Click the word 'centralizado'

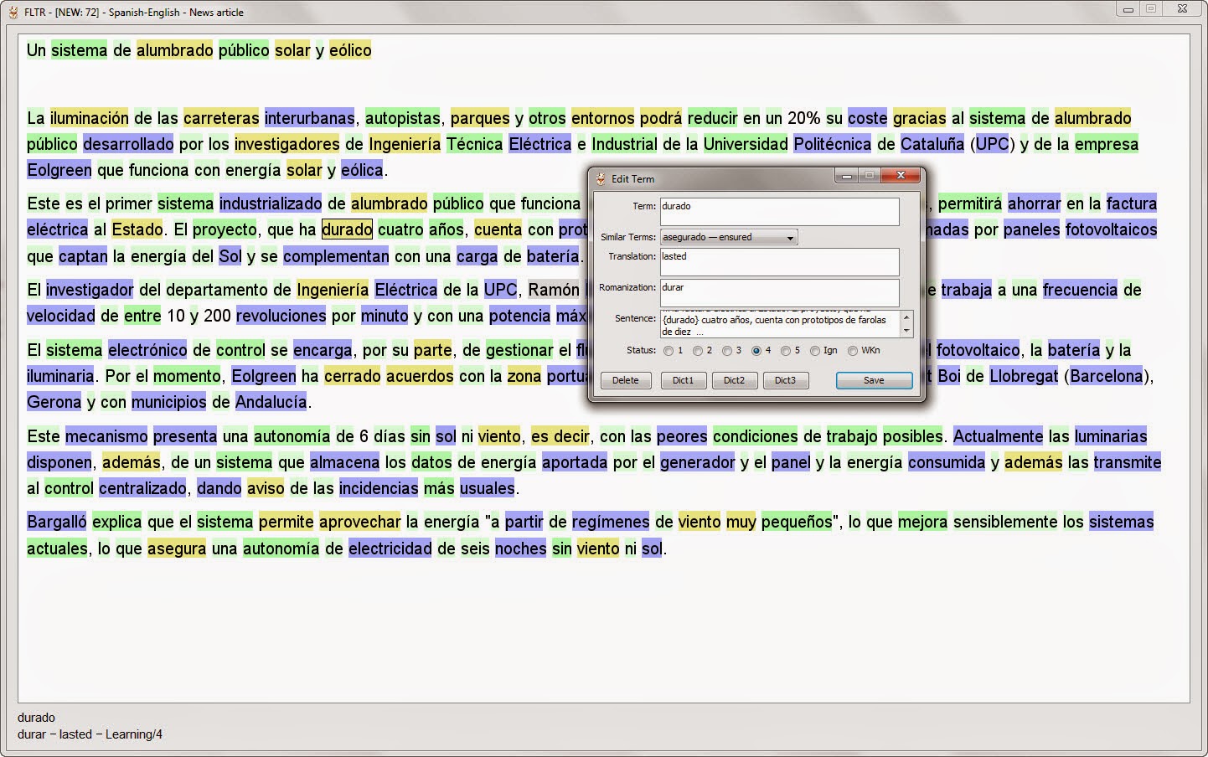point(143,488)
